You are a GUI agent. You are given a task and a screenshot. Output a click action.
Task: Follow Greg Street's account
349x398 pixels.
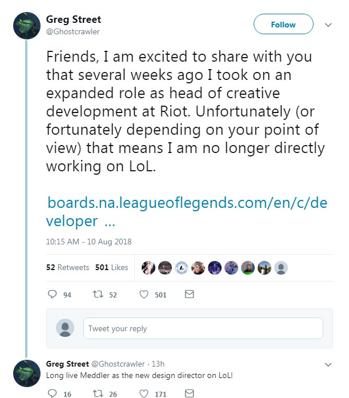[x=283, y=25]
